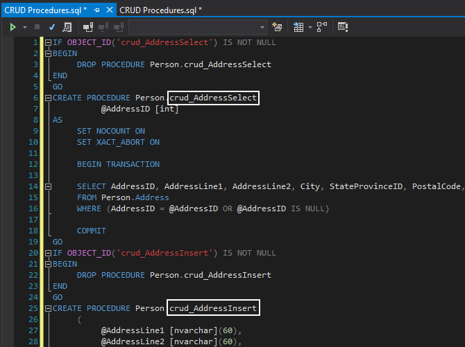465x347 pixels.
Task: Click PostalCode in the SELECT list
Action: point(437,186)
